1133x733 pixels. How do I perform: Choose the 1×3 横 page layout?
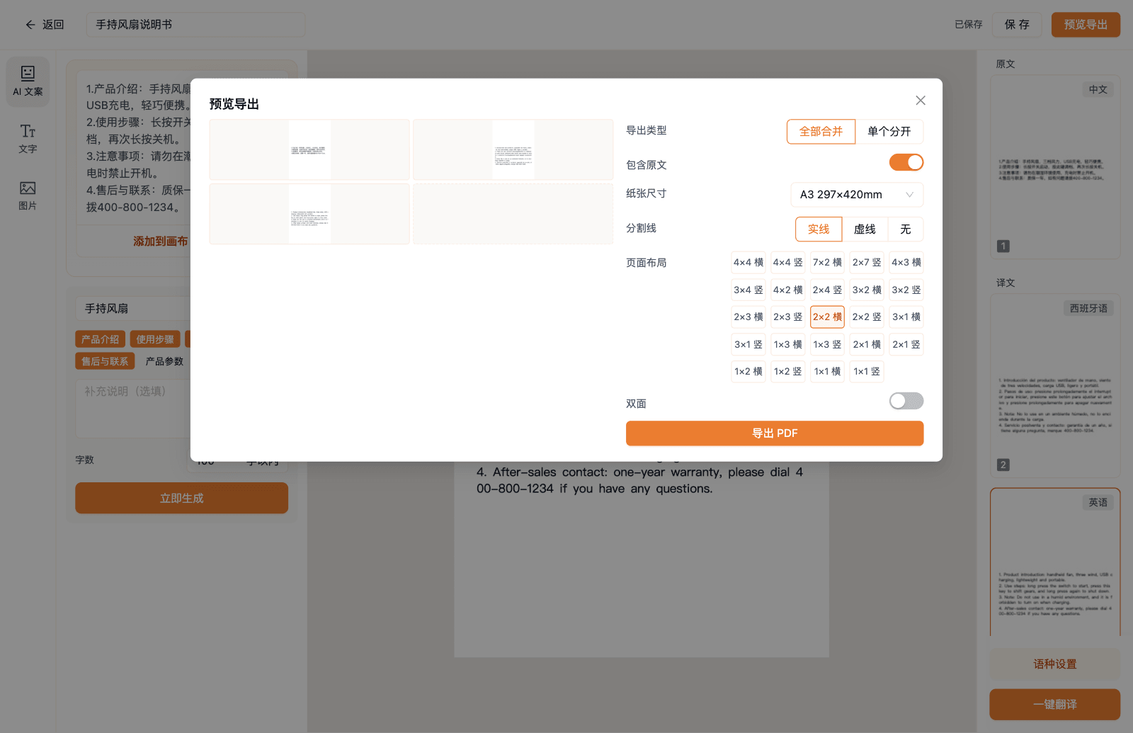pos(787,345)
